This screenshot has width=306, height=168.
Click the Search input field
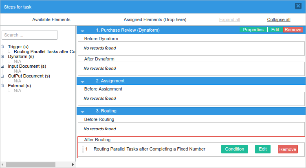(29, 35)
